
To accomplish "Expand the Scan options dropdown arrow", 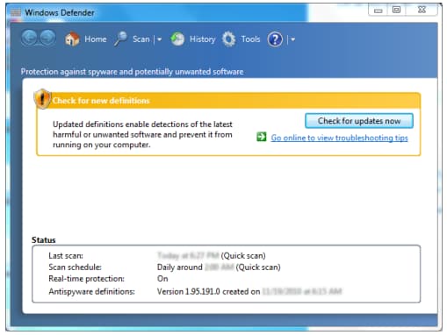I will [159, 39].
